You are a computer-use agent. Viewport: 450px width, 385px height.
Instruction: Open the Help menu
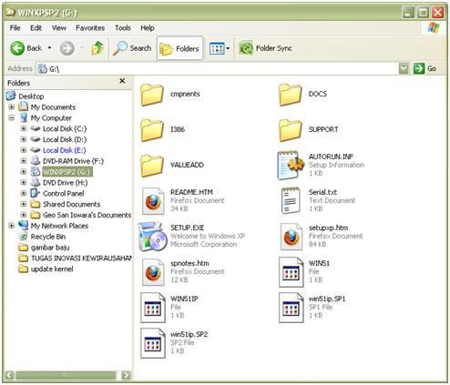coord(148,28)
